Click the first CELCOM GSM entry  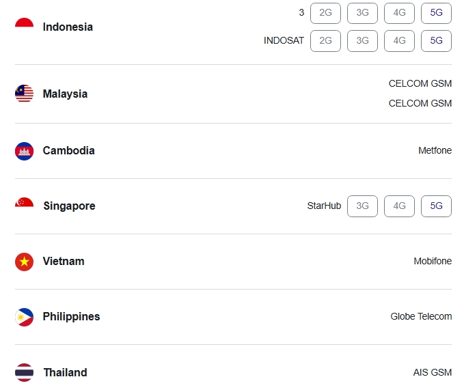(420, 84)
